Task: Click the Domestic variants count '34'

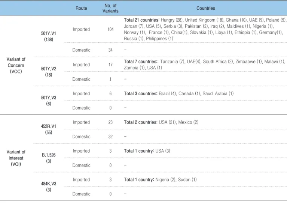Action: 110,50
